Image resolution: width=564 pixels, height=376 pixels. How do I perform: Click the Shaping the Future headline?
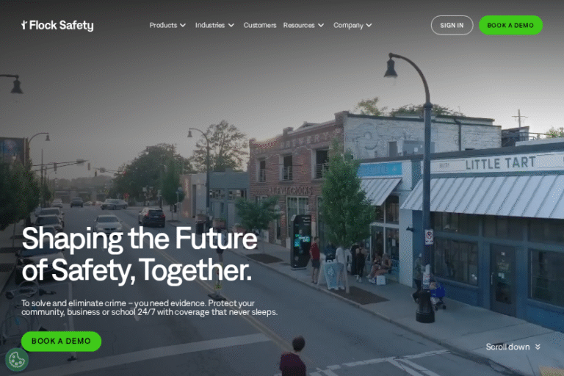point(140,254)
